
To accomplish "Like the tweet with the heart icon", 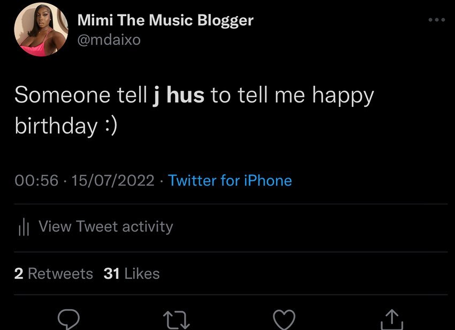I will [x=284, y=319].
